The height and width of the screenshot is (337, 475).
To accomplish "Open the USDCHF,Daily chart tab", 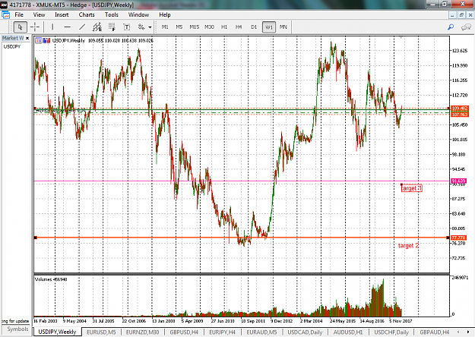I will (x=391, y=332).
